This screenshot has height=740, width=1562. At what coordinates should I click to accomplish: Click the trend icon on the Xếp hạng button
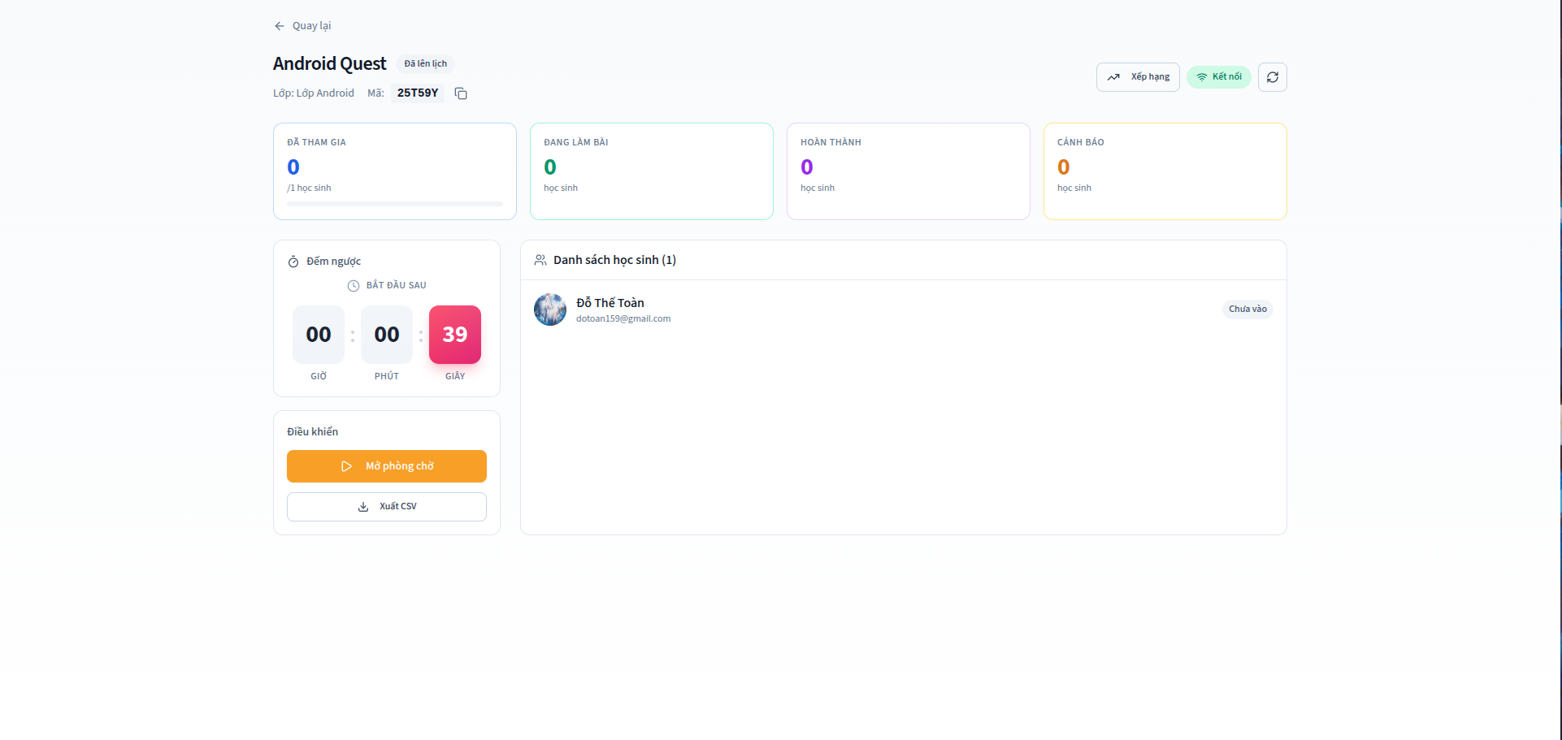(1114, 76)
